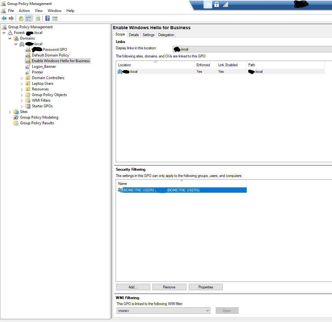Switch to the Settings tab

(148, 35)
